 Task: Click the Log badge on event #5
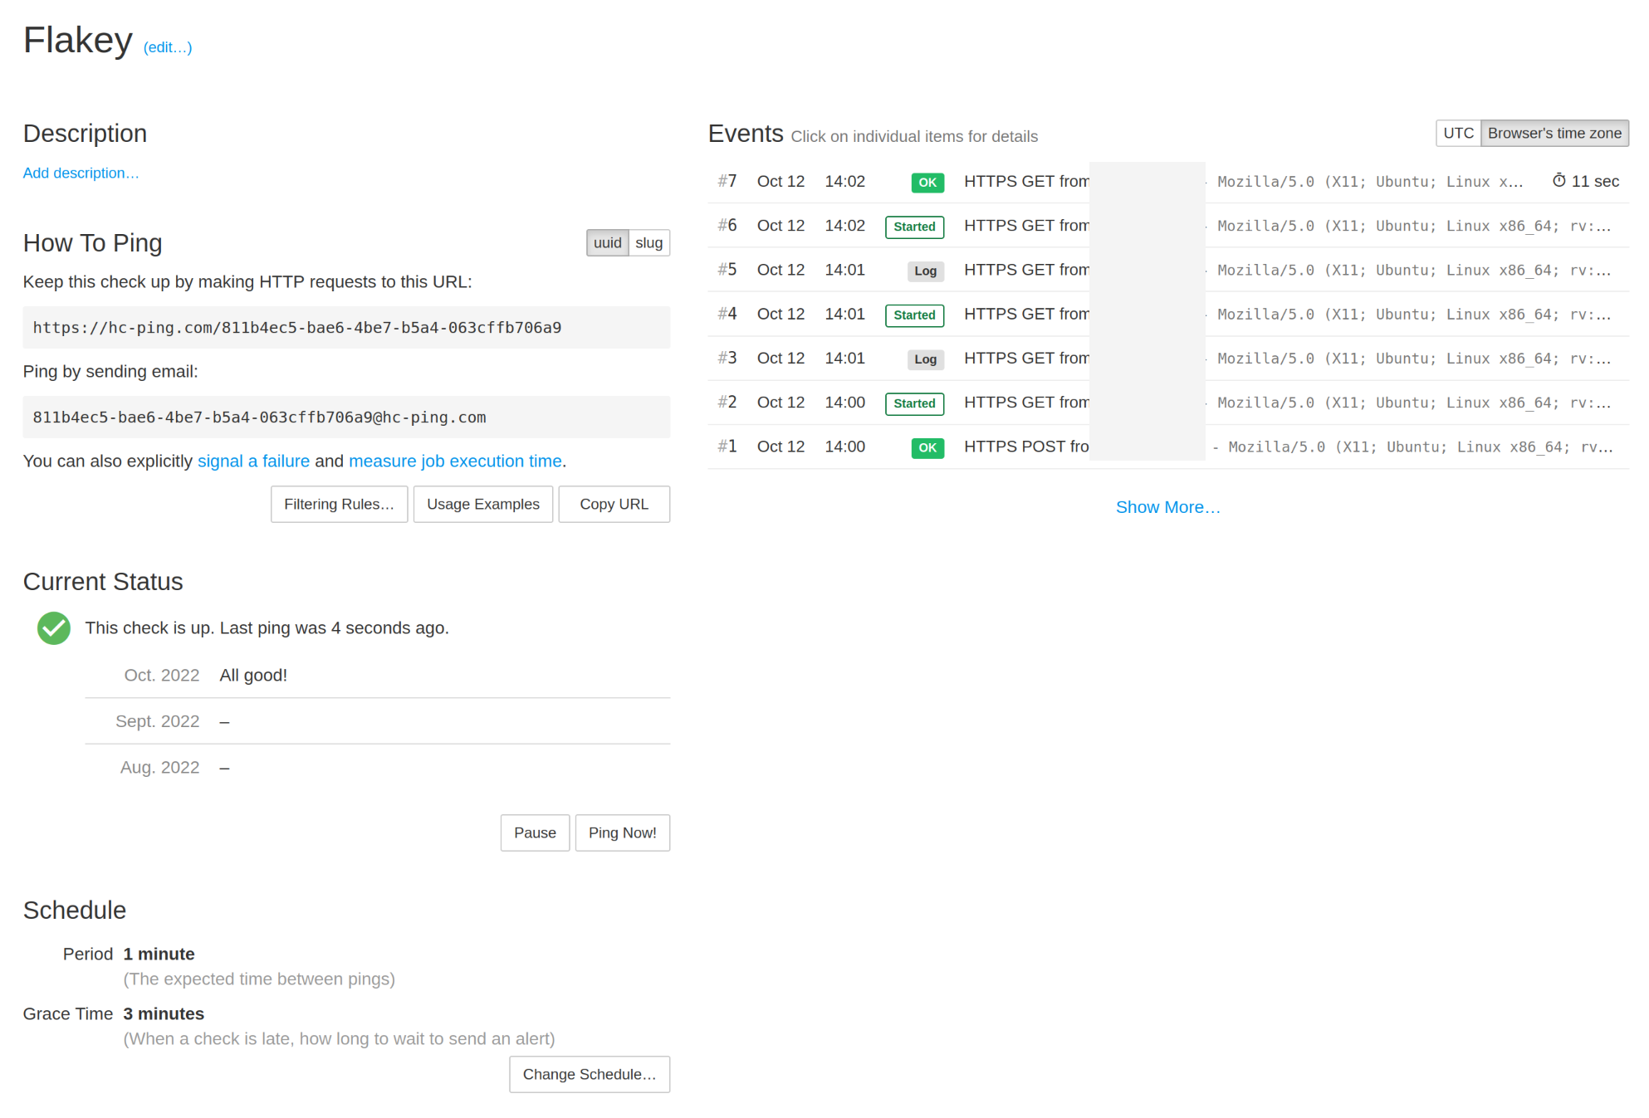tap(925, 271)
